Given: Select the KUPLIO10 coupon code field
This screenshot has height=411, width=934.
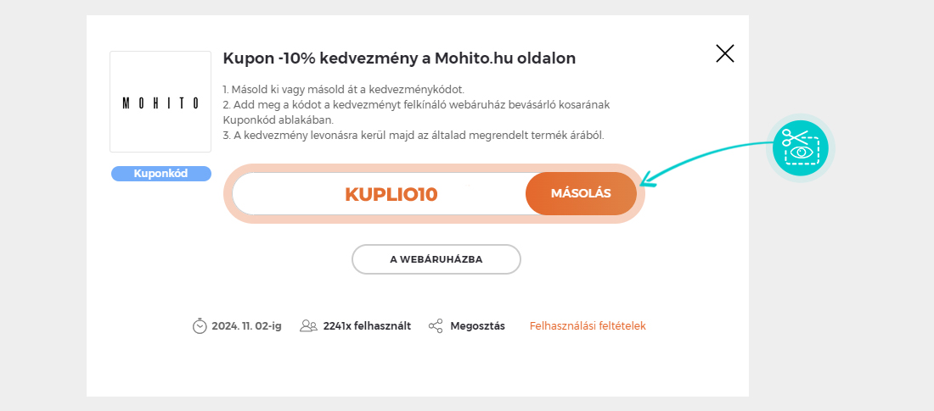Looking at the screenshot, I should tap(391, 194).
